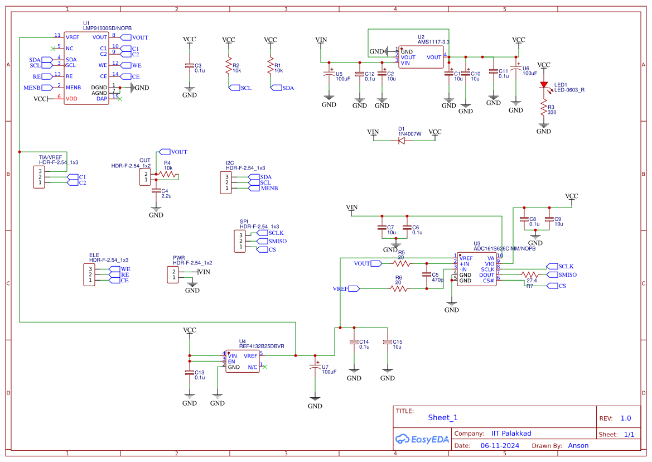Viewport: 652px width, 462px height.
Task: Click the VOUT net label near R4
Action: tap(164, 151)
